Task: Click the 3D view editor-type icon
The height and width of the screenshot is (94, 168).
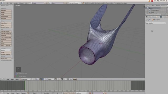Action: tap(2, 79)
